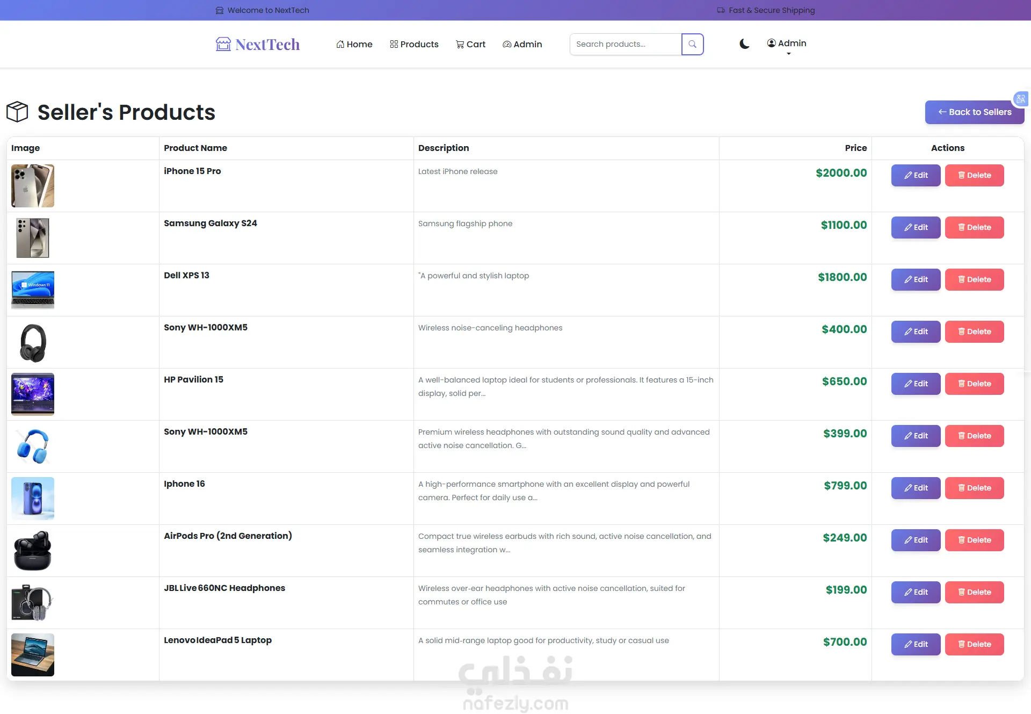The height and width of the screenshot is (714, 1031).
Task: Click the NextTech store logo
Action: (258, 44)
